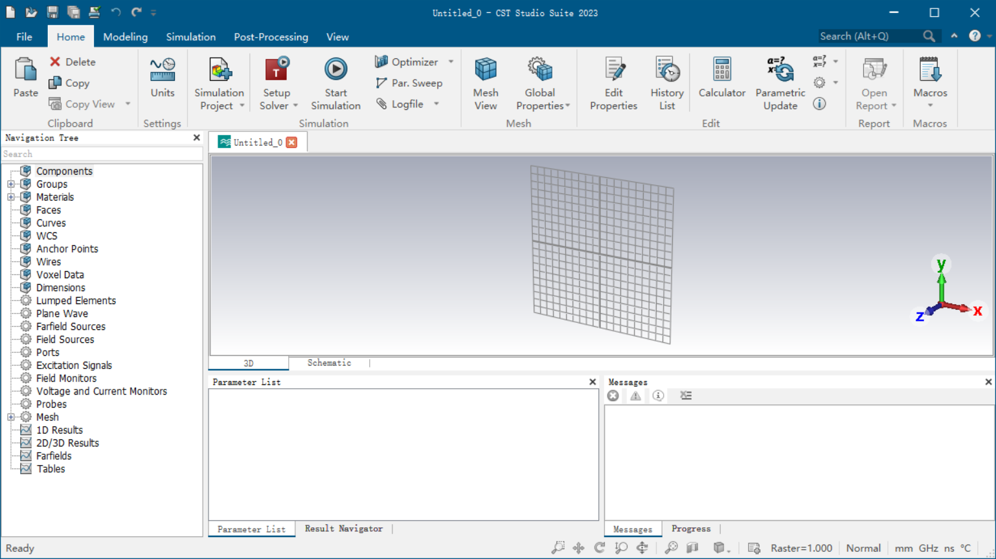Image resolution: width=996 pixels, height=559 pixels.
Task: Switch to the Schematic tab
Action: (329, 363)
